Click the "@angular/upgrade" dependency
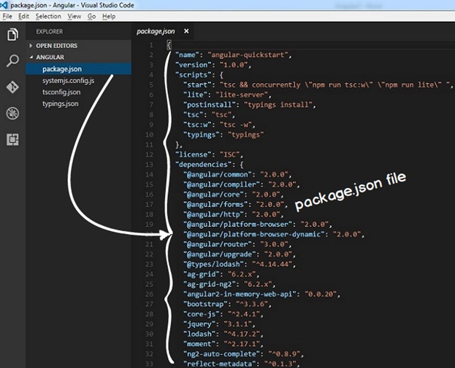The height and width of the screenshot is (368, 455). point(220,254)
